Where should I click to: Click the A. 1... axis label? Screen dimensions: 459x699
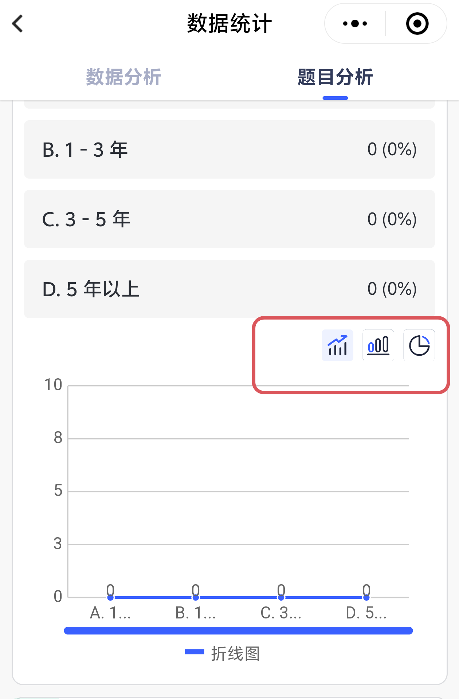point(110,613)
